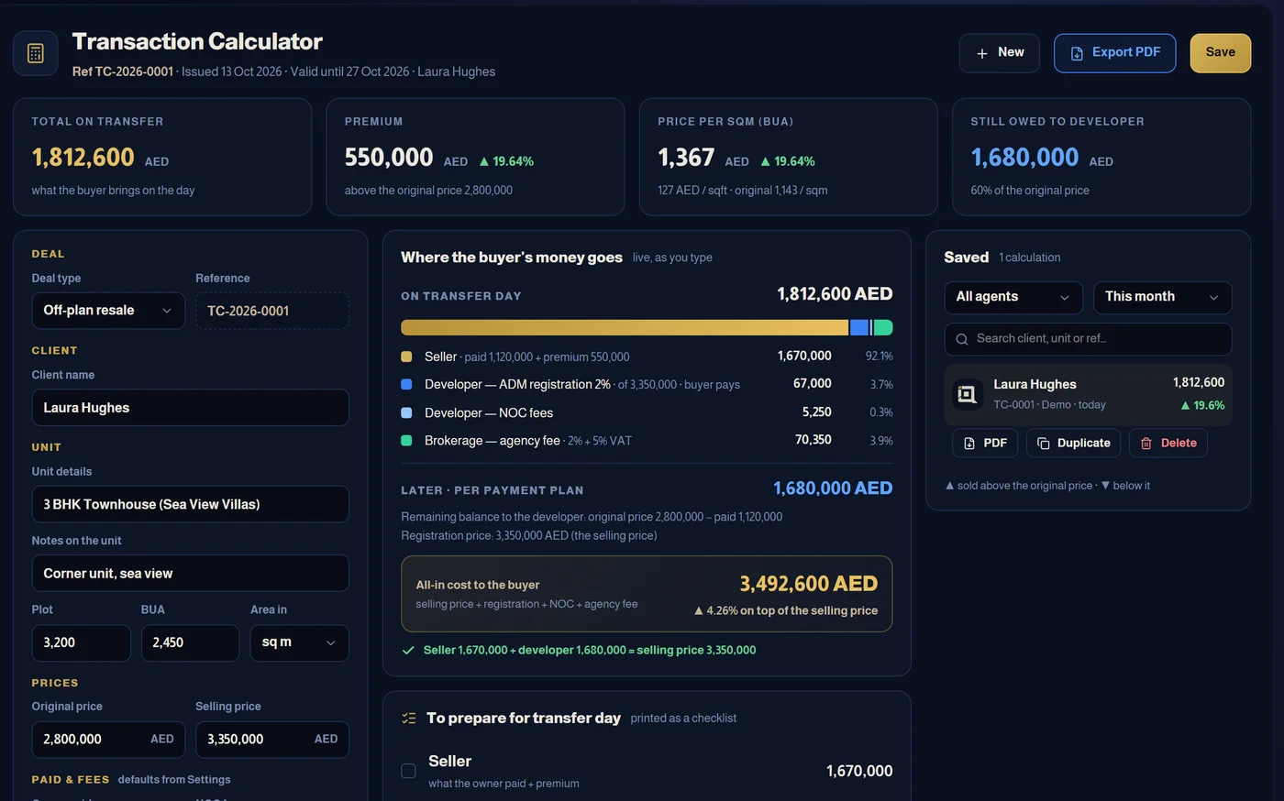Image resolution: width=1284 pixels, height=801 pixels.
Task: Click the Search client, unit or ref field
Action: click(1088, 339)
